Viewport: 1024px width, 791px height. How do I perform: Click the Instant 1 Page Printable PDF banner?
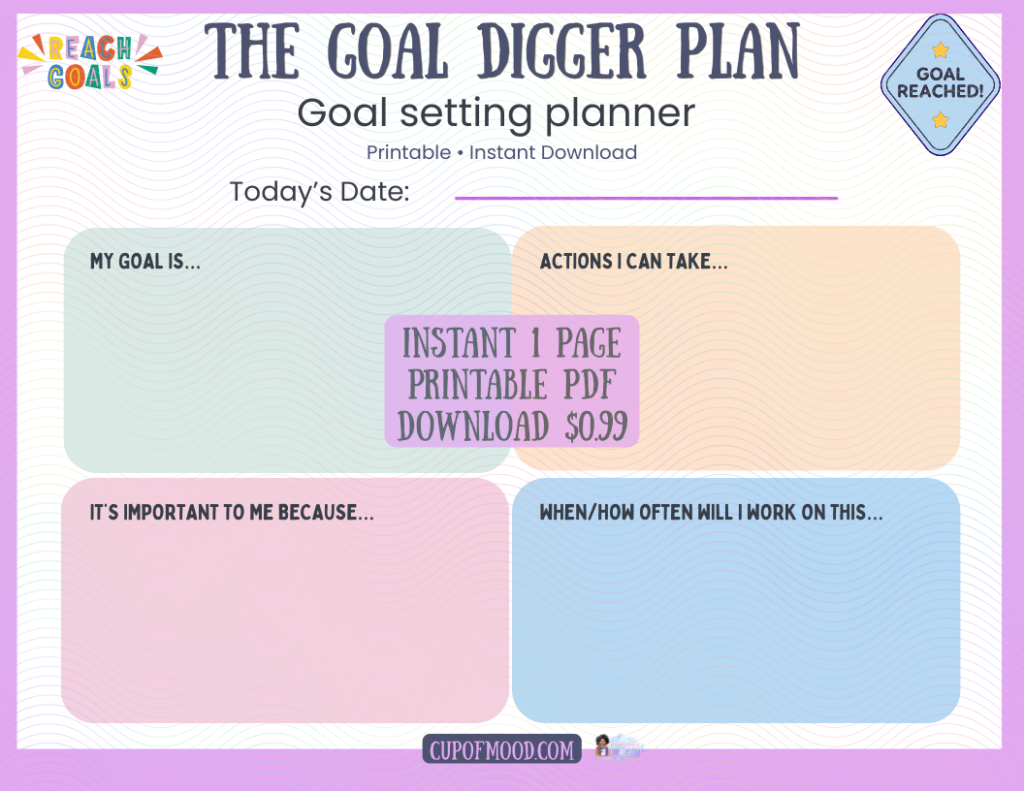[x=512, y=382]
